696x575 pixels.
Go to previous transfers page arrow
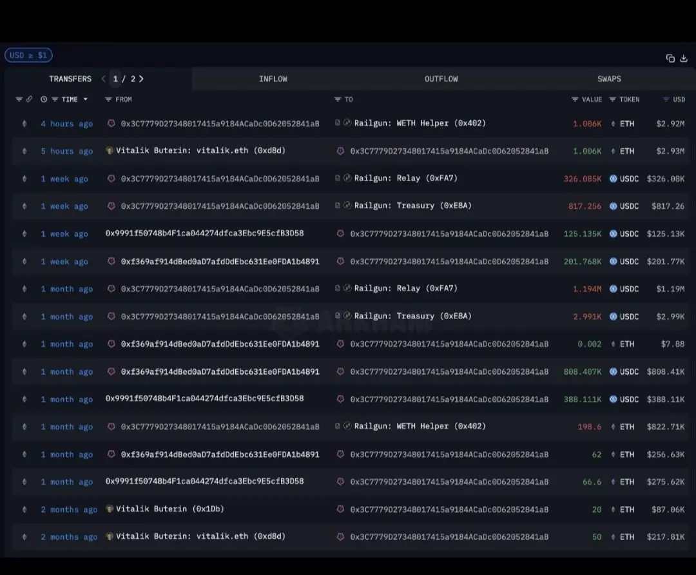tap(103, 79)
